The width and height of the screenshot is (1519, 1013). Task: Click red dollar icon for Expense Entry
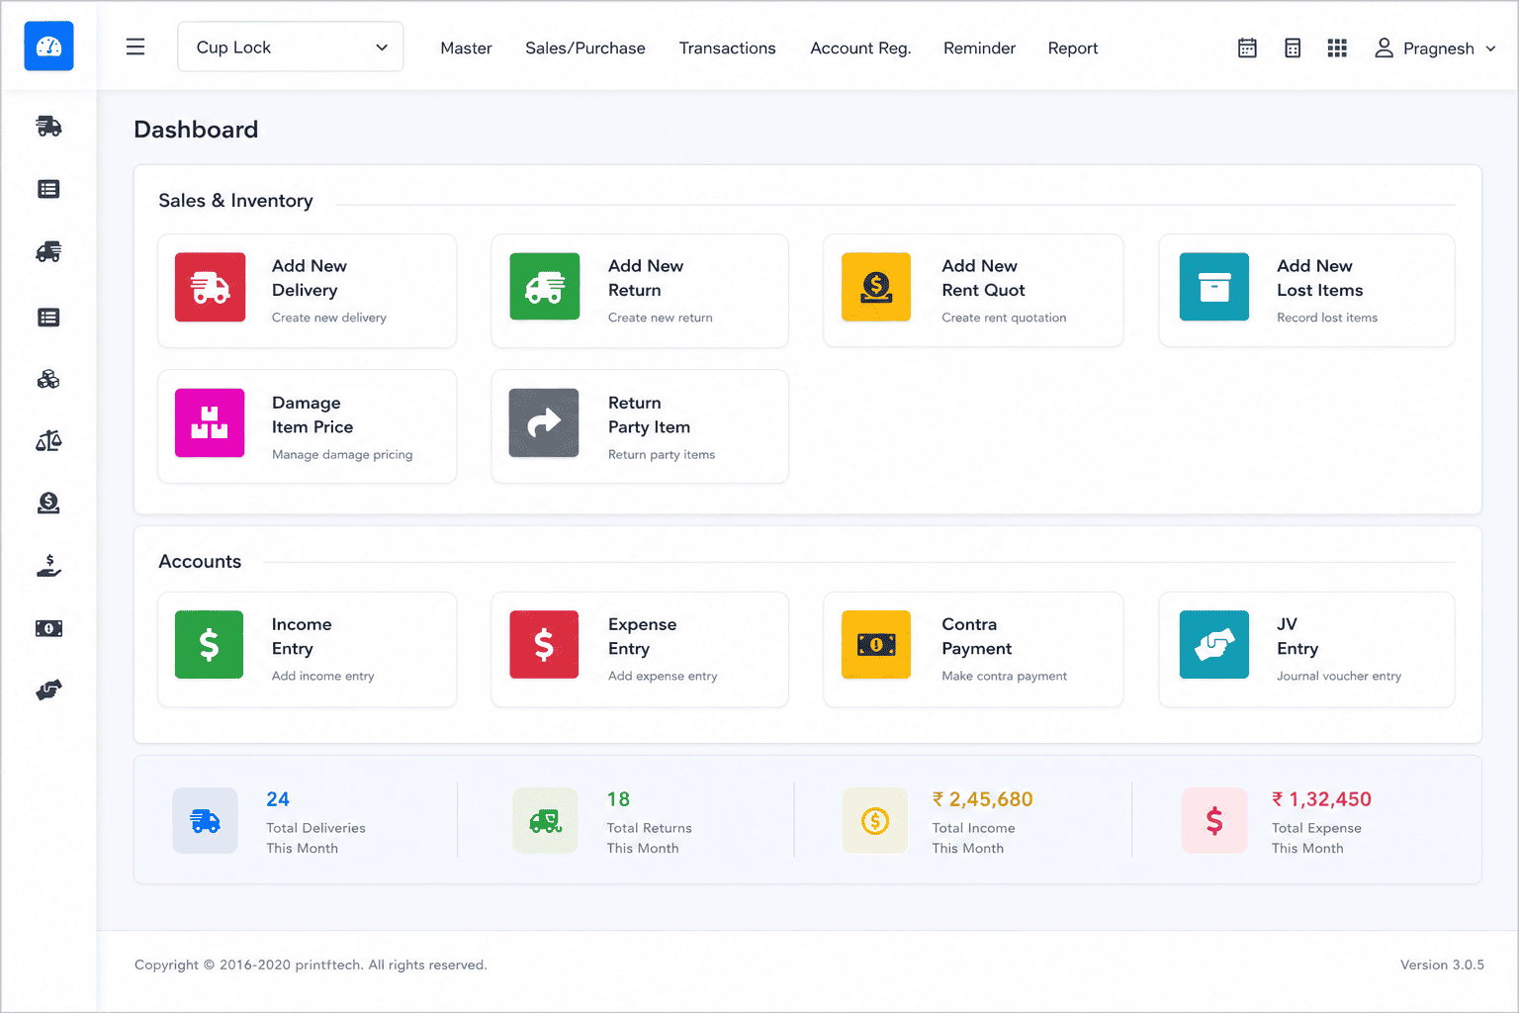[544, 644]
